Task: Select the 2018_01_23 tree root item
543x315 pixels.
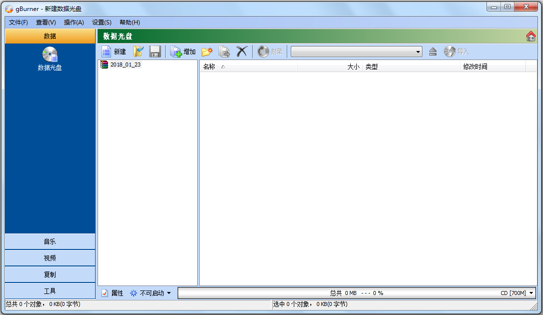Action: tap(121, 64)
